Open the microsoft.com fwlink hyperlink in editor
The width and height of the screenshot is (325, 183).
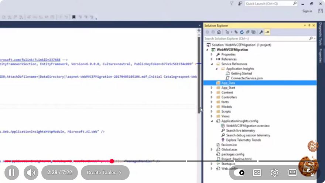[30, 60]
